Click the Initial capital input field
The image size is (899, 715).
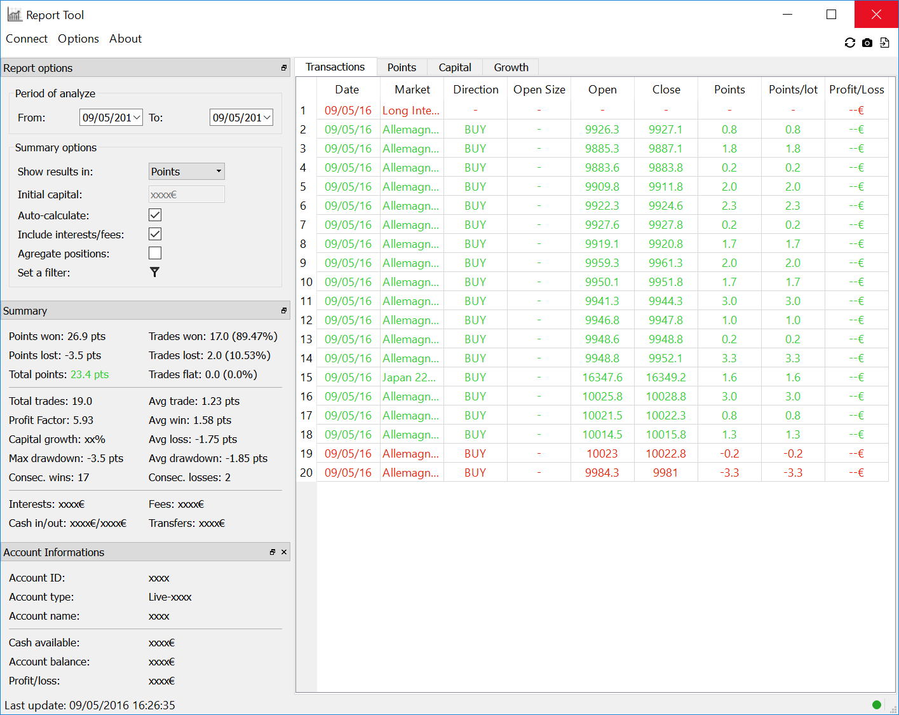(x=186, y=194)
